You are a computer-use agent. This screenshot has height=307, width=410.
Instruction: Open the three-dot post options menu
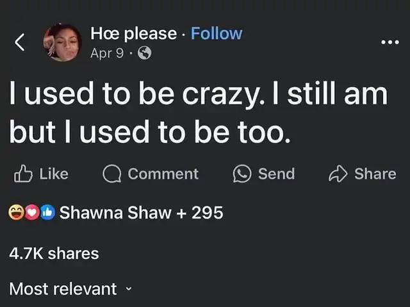tap(389, 42)
